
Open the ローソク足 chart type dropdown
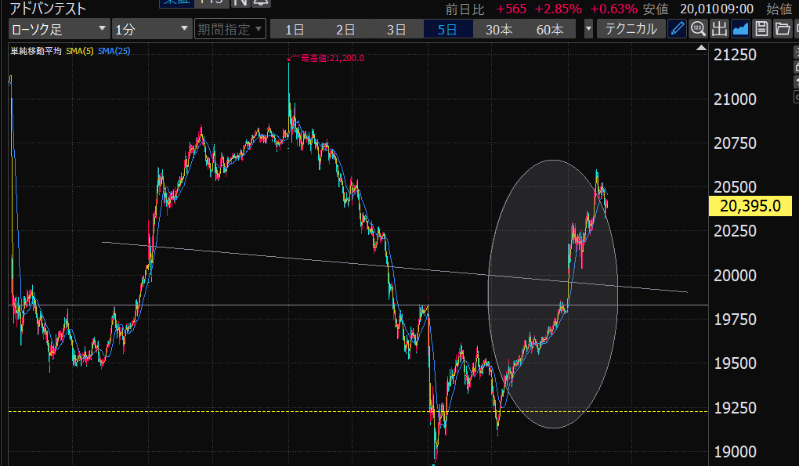pyautogui.click(x=59, y=30)
